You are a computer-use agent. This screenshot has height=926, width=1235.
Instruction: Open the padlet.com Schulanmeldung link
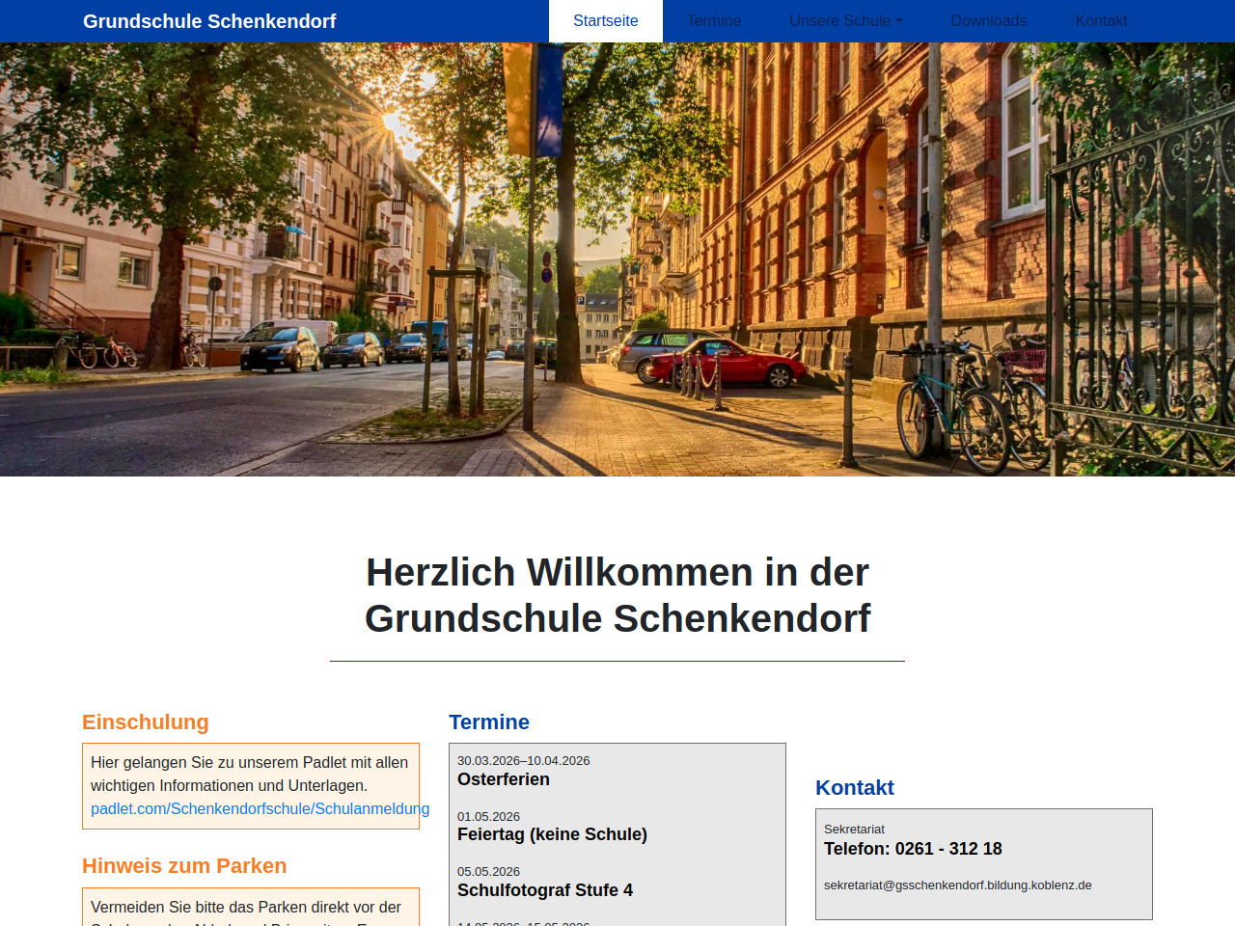260,808
